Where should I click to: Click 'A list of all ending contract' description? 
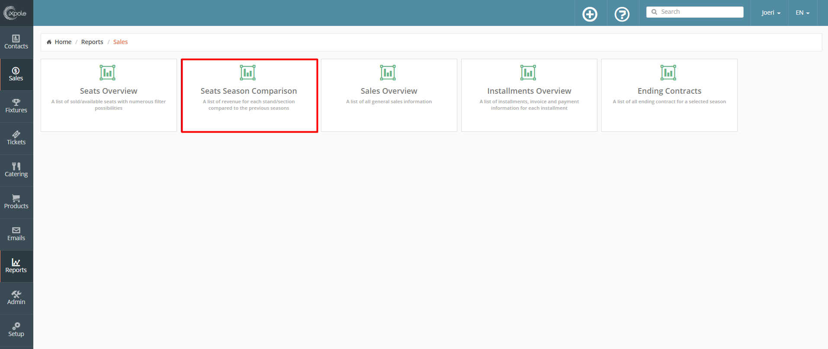[x=669, y=102]
